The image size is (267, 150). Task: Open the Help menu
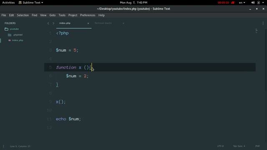coord(101,15)
